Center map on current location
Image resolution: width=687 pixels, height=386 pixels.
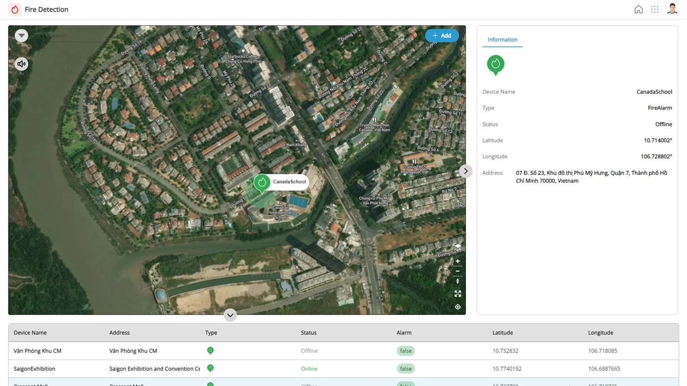[458, 307]
